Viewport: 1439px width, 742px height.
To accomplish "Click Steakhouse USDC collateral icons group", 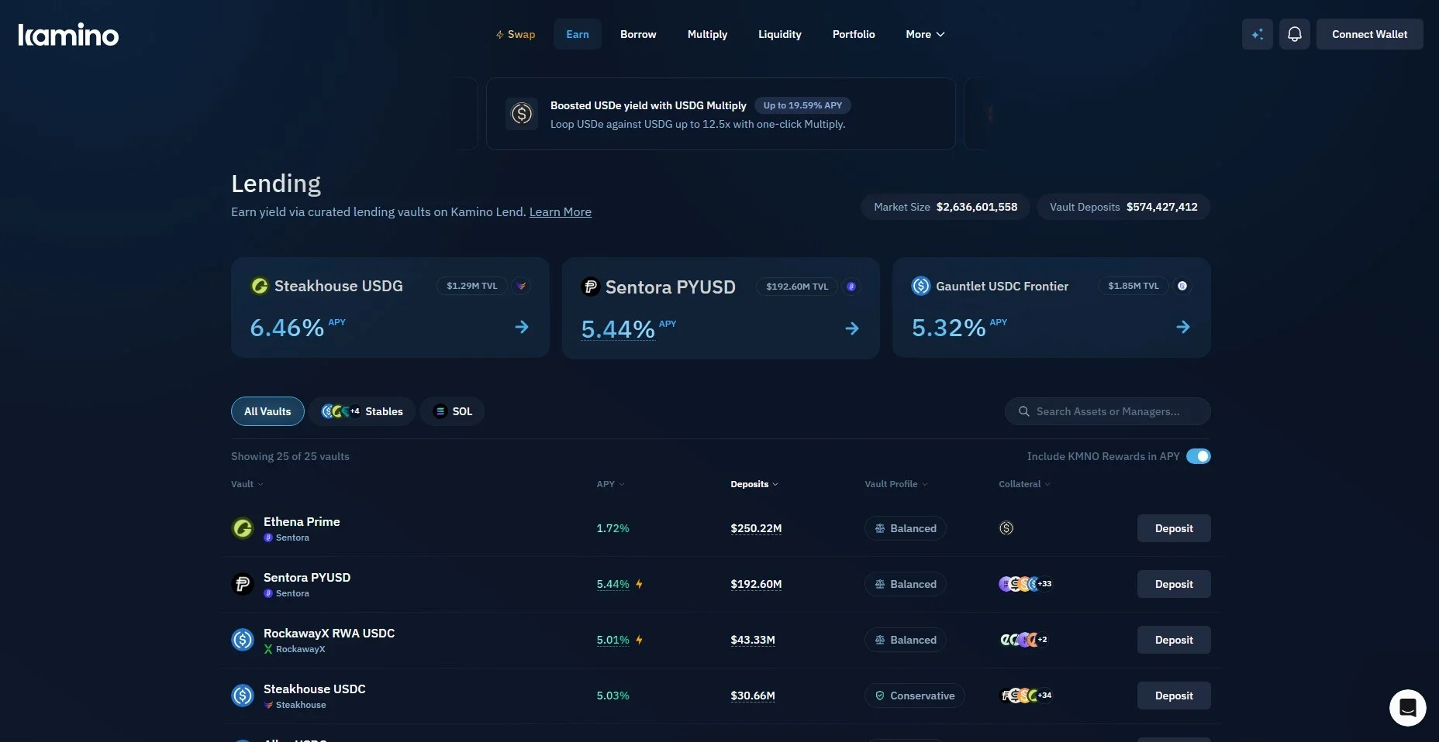I will (1027, 696).
